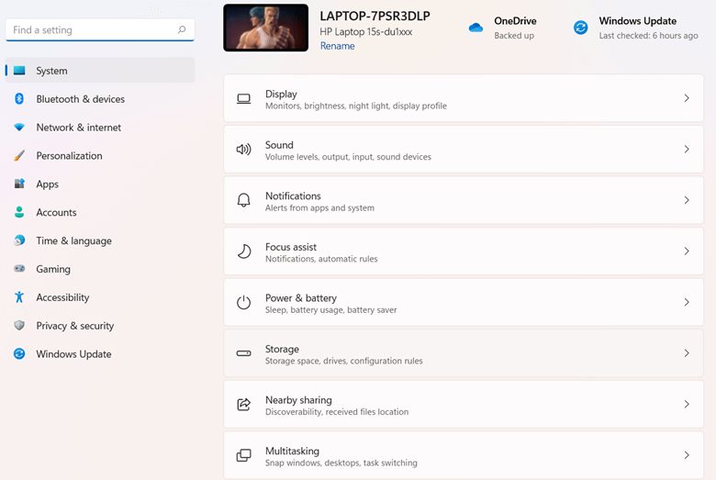Open Personalization settings
This screenshot has width=716, height=480.
point(100,155)
